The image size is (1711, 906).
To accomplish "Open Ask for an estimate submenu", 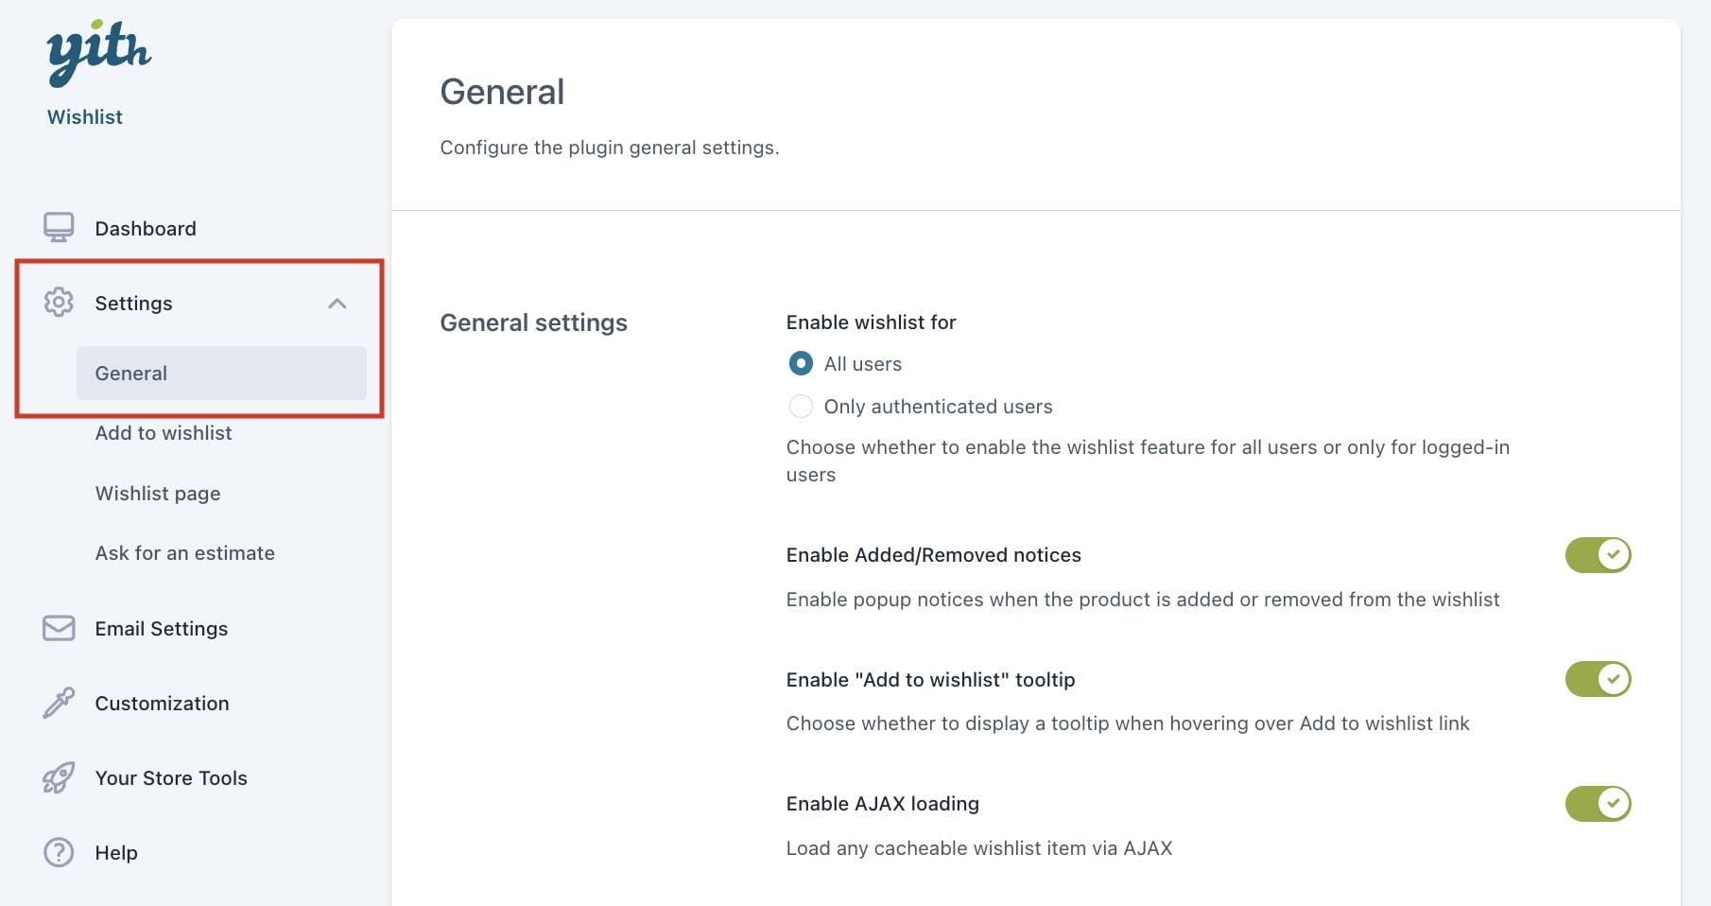I will [185, 553].
